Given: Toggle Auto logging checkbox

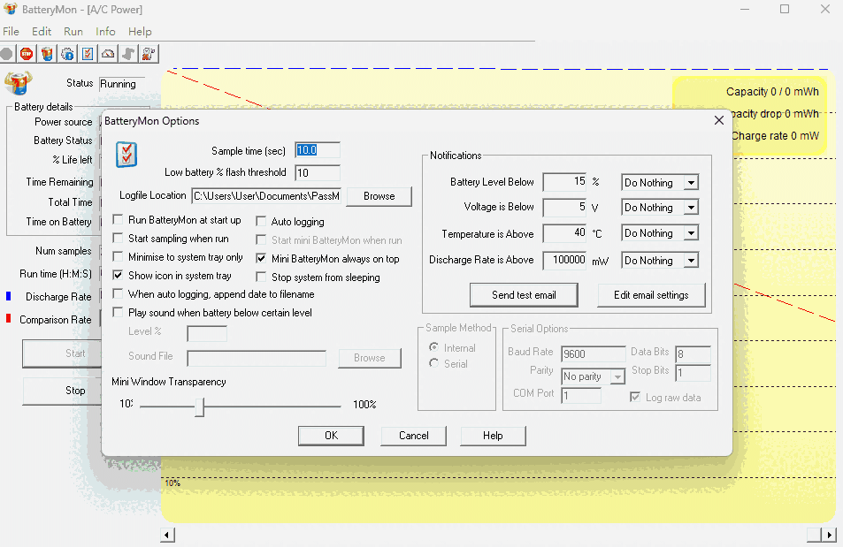Looking at the screenshot, I should [x=261, y=222].
